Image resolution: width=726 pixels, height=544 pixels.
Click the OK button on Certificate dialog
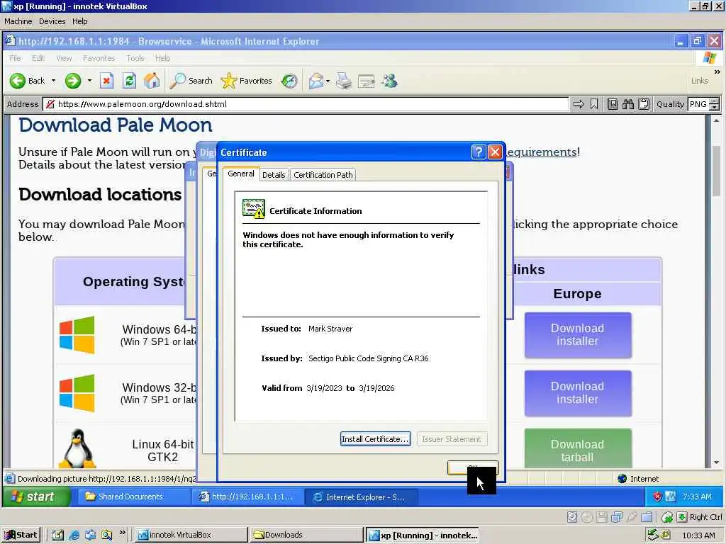pos(473,467)
